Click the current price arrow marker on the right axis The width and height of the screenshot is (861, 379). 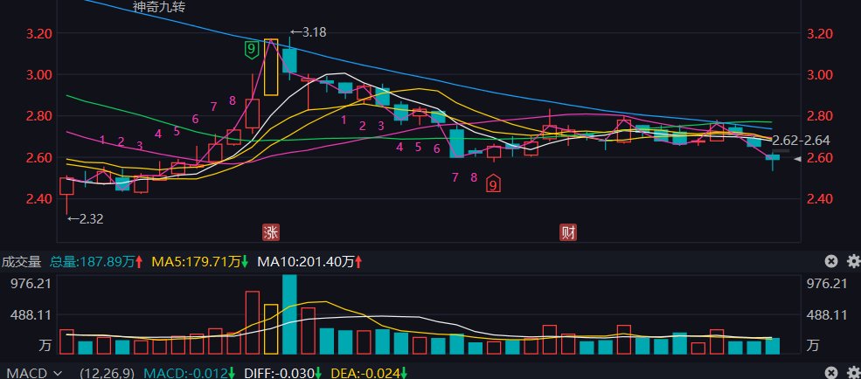click(798, 159)
